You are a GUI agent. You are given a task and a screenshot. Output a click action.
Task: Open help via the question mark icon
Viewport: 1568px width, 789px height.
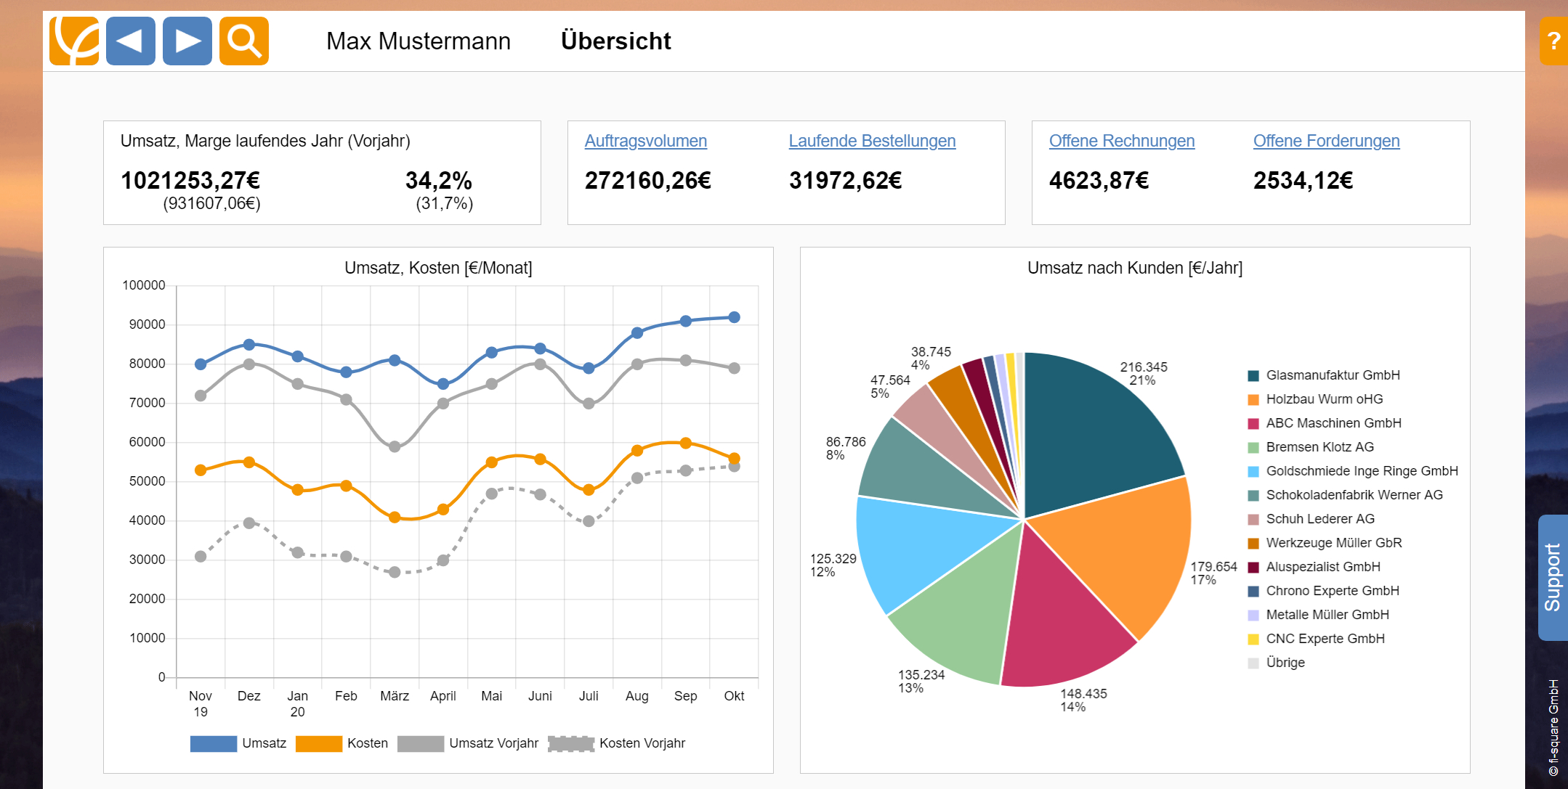click(x=1553, y=41)
